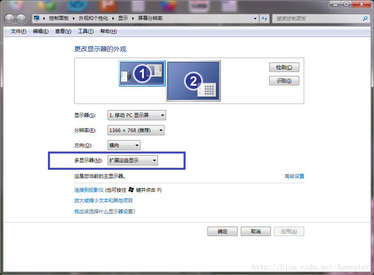The height and width of the screenshot is (275, 374).
Task: Expand the arrow before 显示 breadcrumb
Action: coord(113,18)
